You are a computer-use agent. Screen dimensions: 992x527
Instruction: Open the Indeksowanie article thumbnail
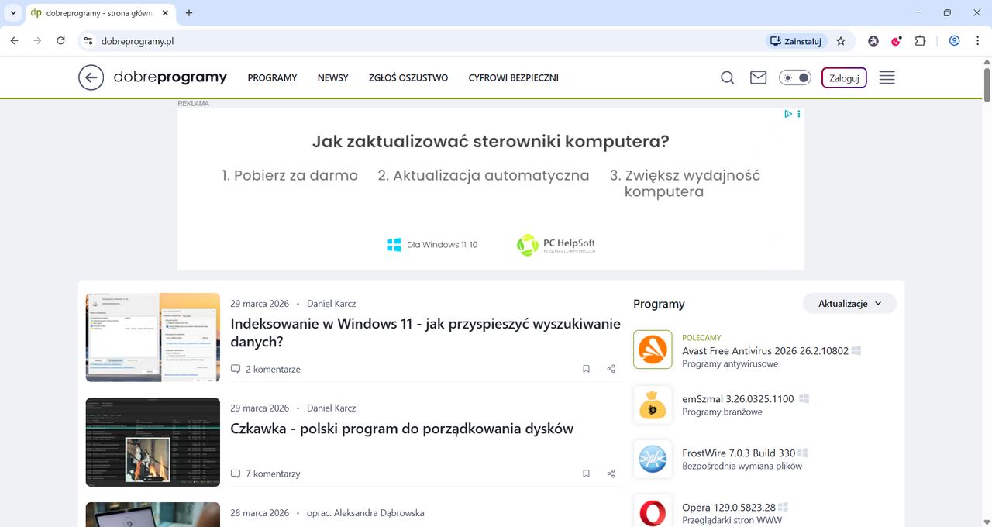tap(153, 337)
